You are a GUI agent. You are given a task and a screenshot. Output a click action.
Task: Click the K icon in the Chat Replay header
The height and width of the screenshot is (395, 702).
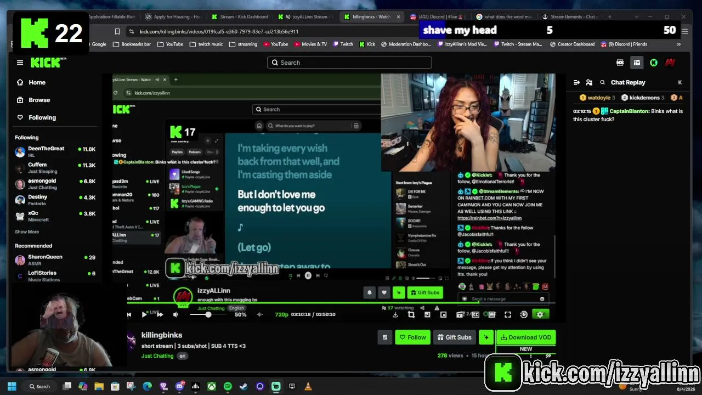tap(680, 82)
